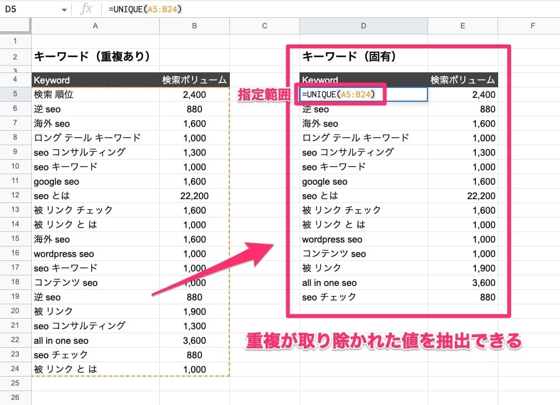Viewport: 560px width, 405px height.
Task: Select row 12 header
Action: 15,195
